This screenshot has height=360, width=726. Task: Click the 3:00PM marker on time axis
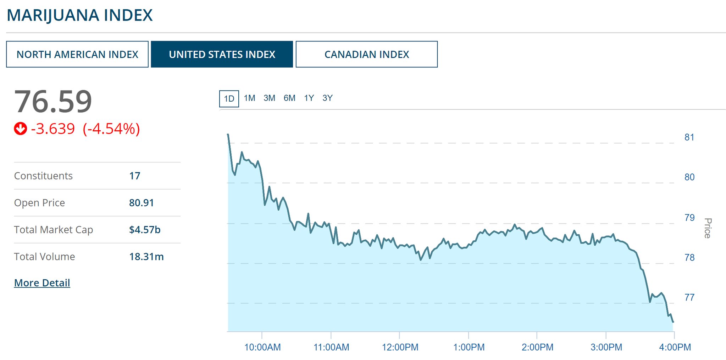pos(606,347)
